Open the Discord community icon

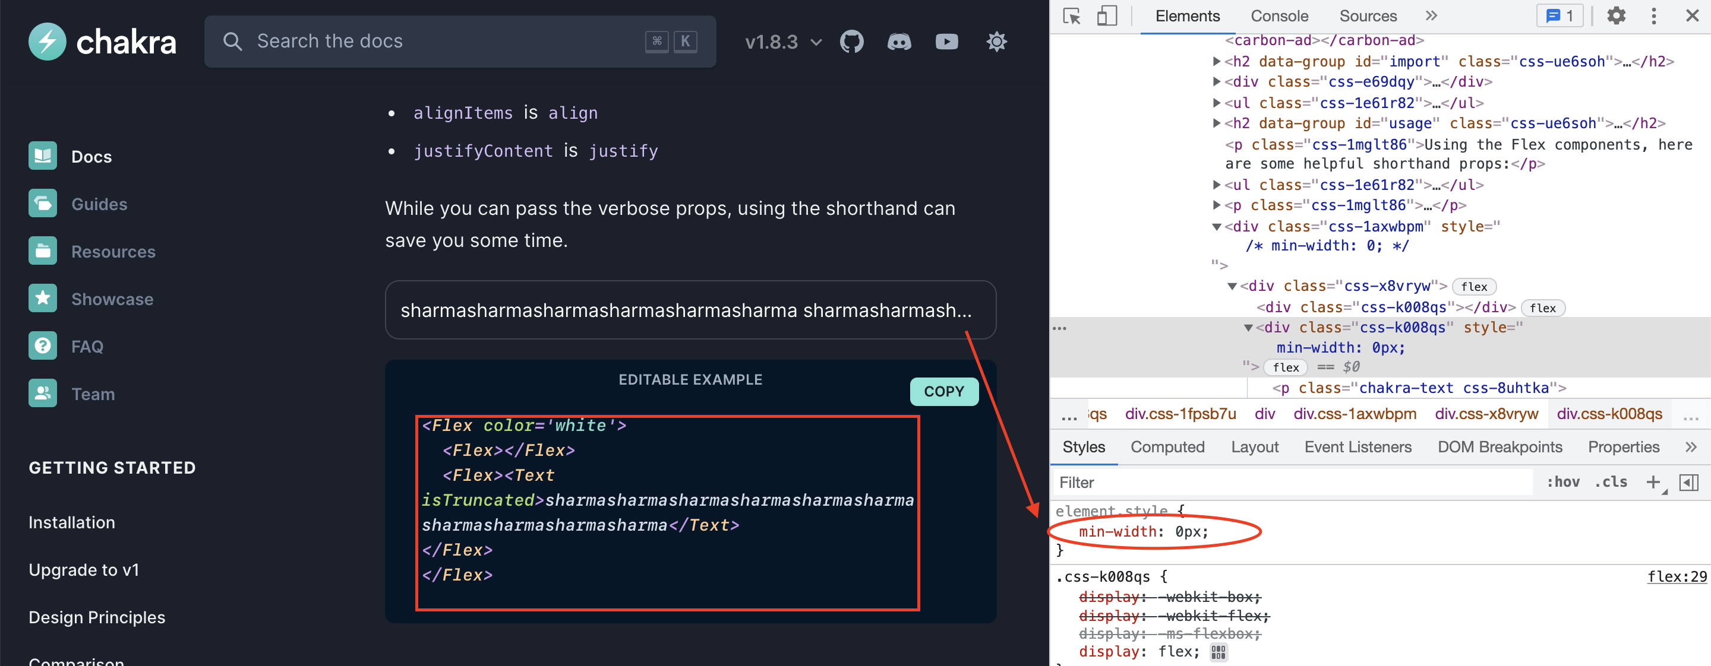899,42
